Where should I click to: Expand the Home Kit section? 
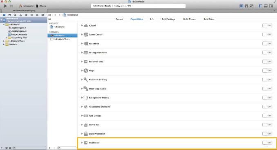82,125
